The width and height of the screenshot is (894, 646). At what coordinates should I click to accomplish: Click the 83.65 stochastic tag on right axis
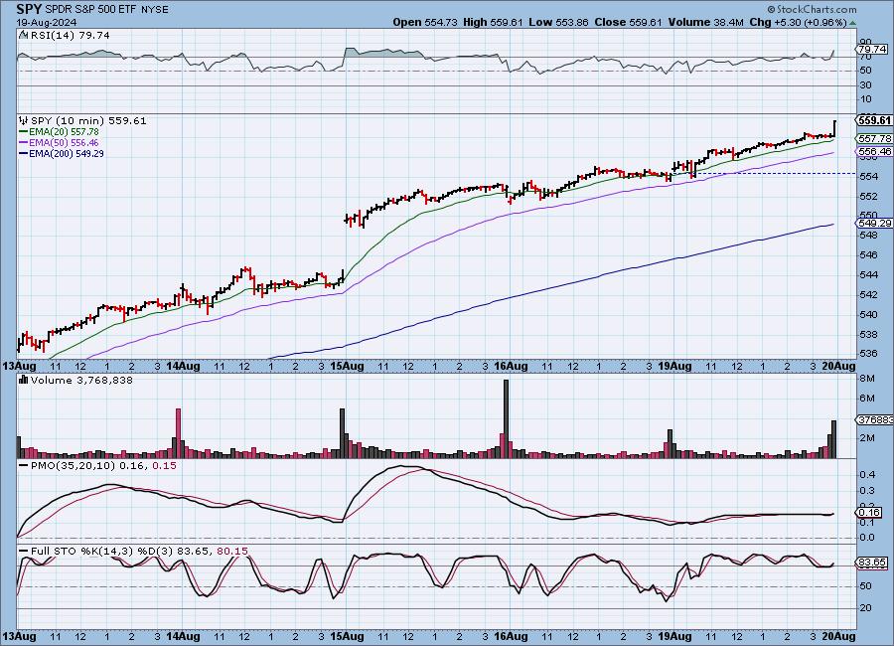click(x=872, y=563)
